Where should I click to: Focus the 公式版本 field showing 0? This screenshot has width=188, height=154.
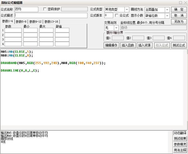tap(109, 15)
